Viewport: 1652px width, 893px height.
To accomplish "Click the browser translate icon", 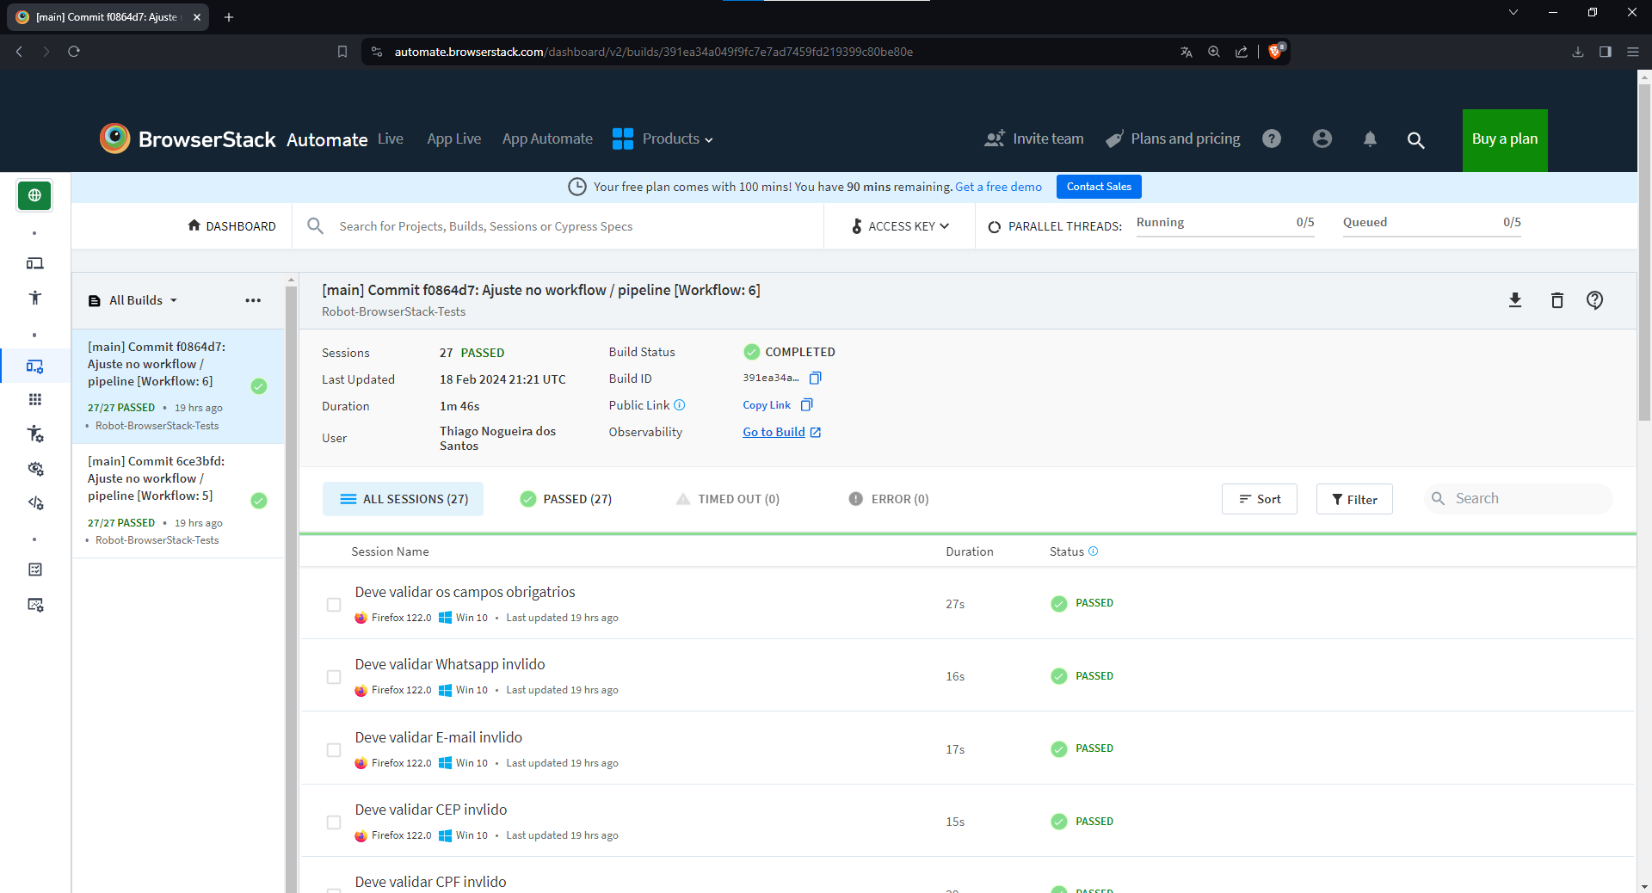I will coord(1187,52).
